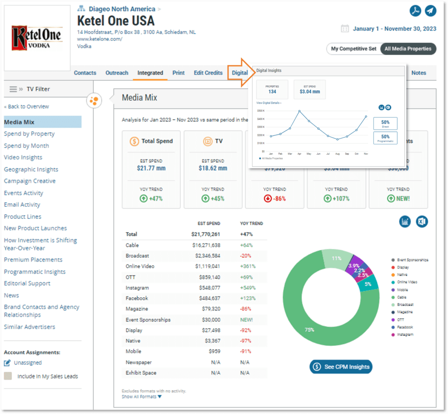Click the Unassigned account assignment text
Image resolution: width=448 pixels, height=414 pixels.
coord(28,362)
